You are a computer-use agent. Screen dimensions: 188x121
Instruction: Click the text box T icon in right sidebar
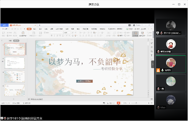151,55
